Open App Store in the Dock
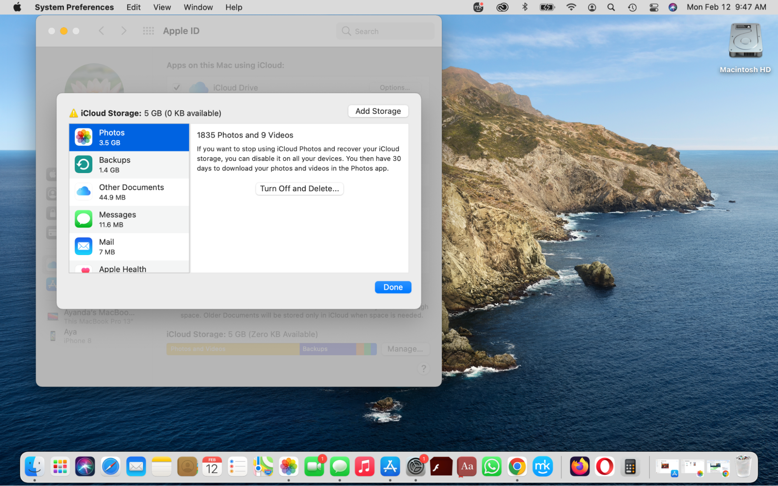 click(x=390, y=466)
